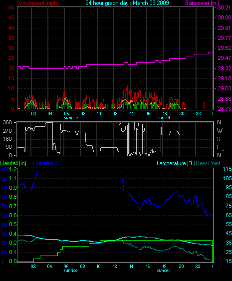Select rainfall axis value 1.1
The image size is (232, 281).
12,178
